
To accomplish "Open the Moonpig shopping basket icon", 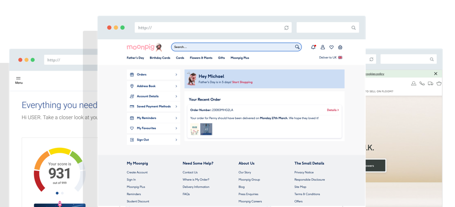I will 340,47.
